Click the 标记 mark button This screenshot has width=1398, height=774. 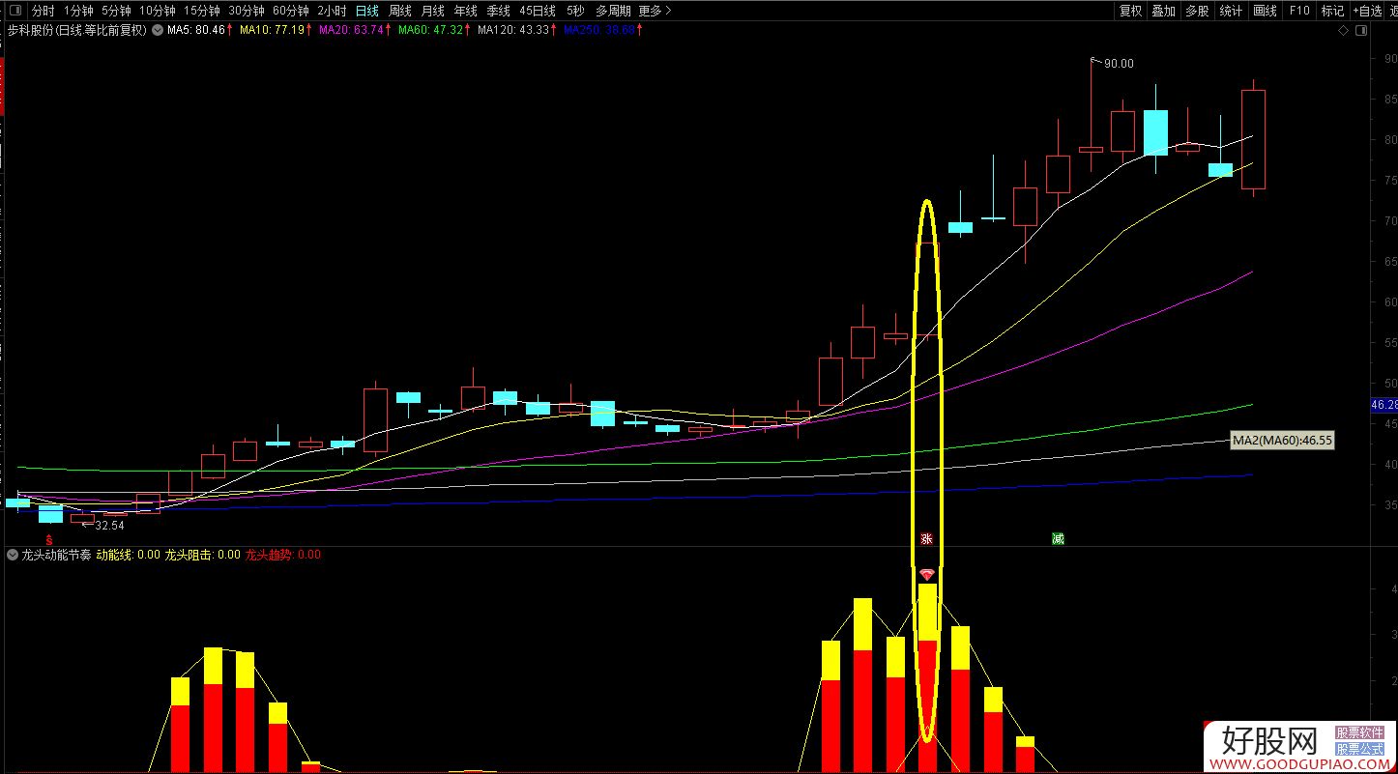(1332, 11)
